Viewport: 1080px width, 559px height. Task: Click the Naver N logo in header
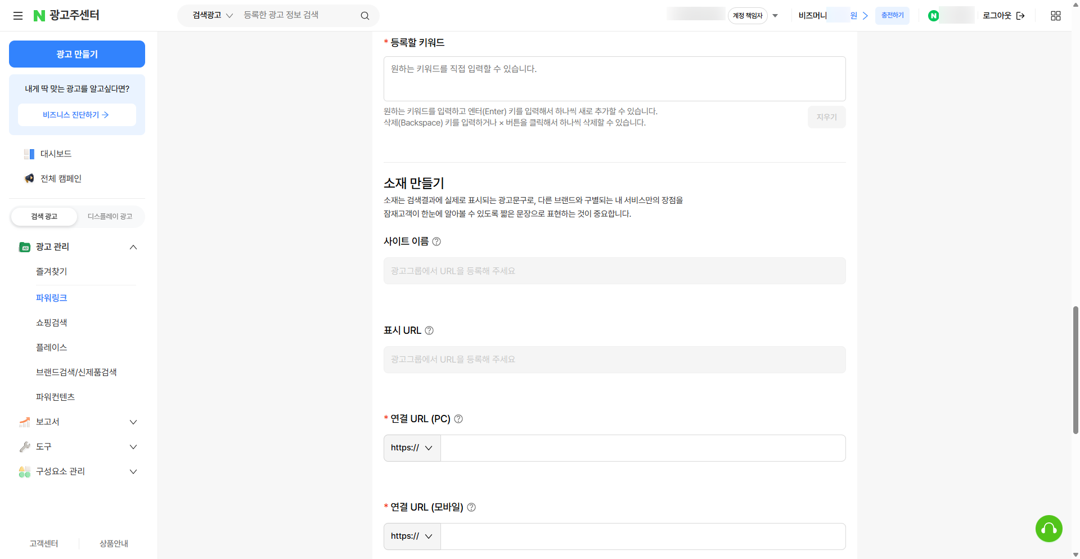pyautogui.click(x=39, y=16)
